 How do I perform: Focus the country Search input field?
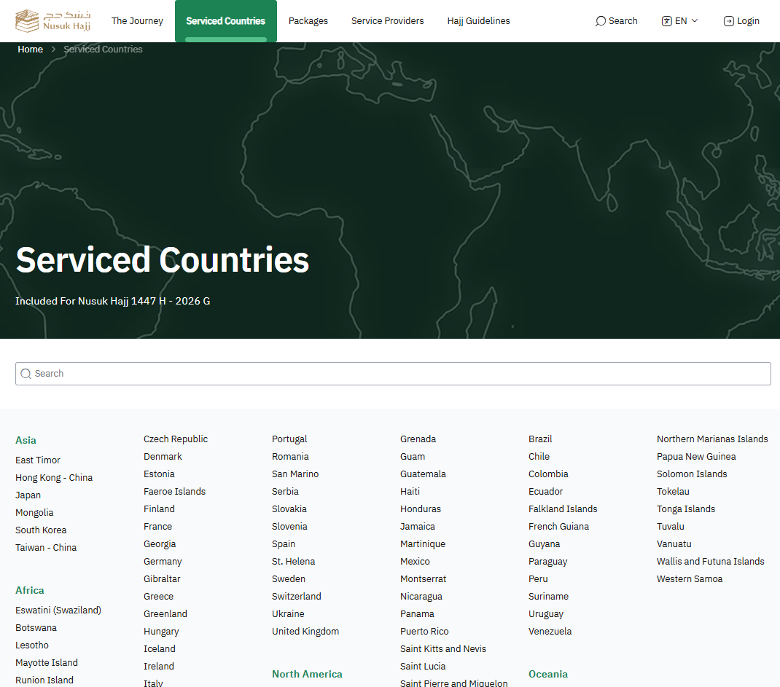coord(393,374)
